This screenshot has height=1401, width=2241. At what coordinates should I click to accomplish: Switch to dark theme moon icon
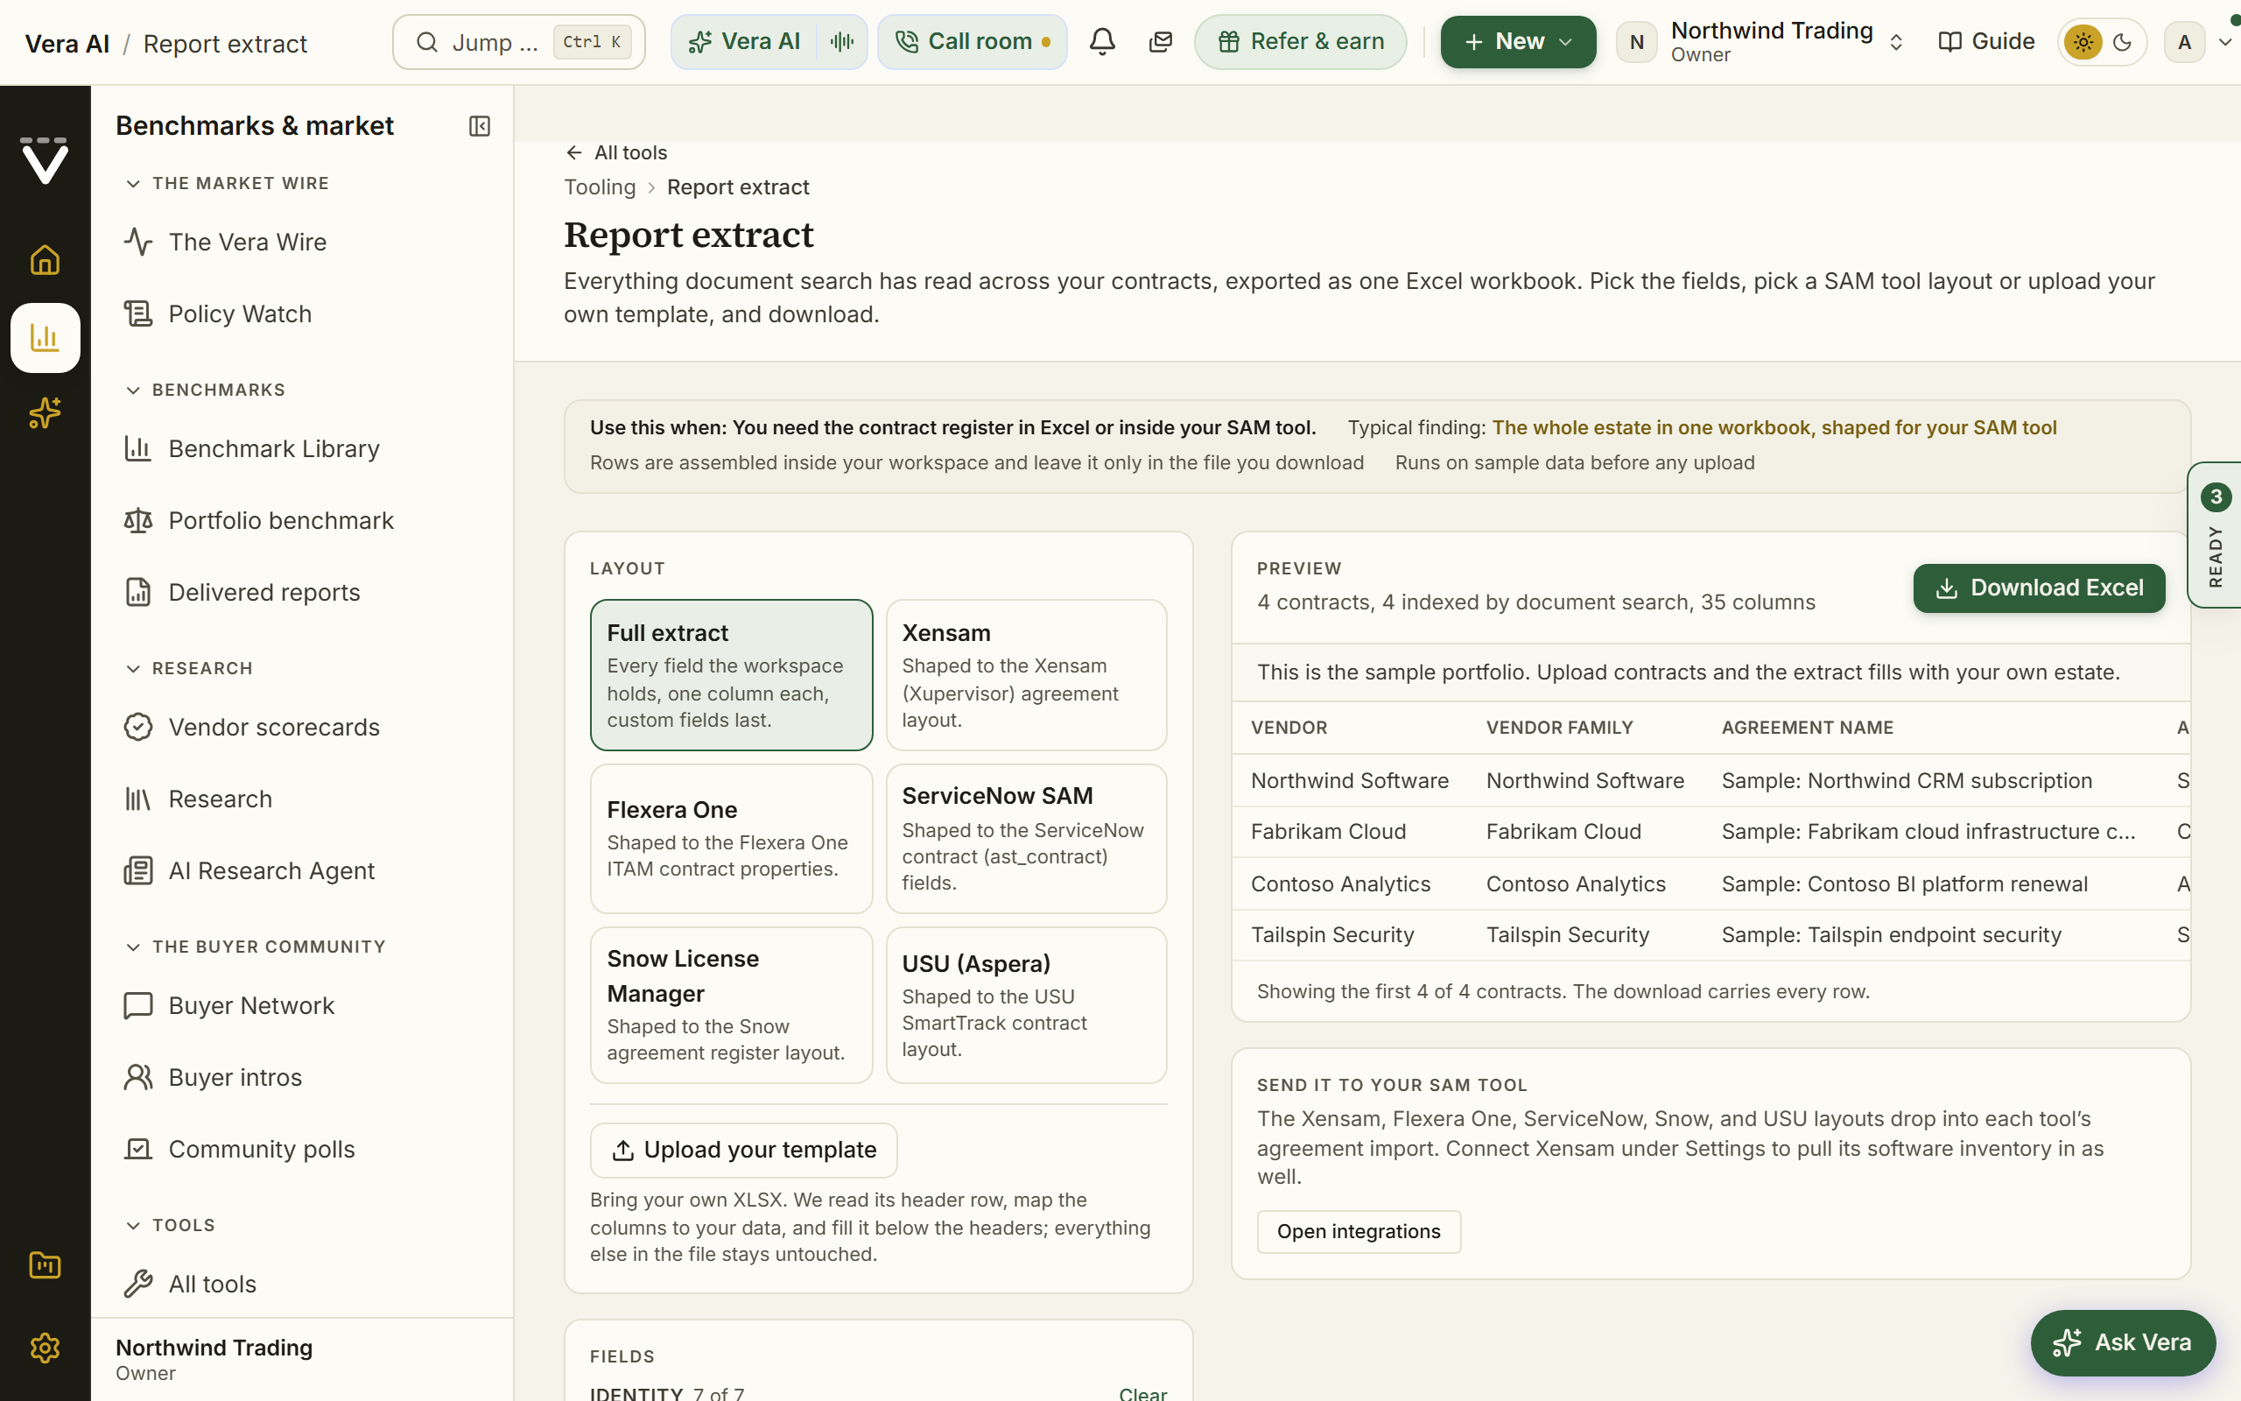pos(2123,42)
